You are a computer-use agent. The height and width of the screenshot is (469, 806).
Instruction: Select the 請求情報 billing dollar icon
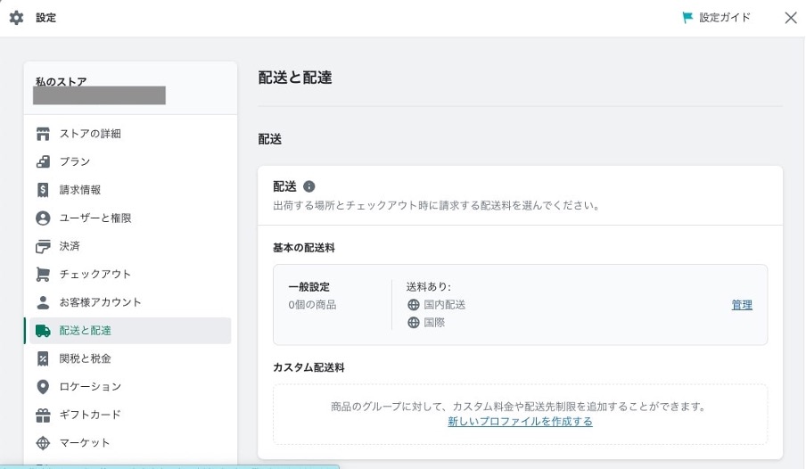[x=43, y=190]
